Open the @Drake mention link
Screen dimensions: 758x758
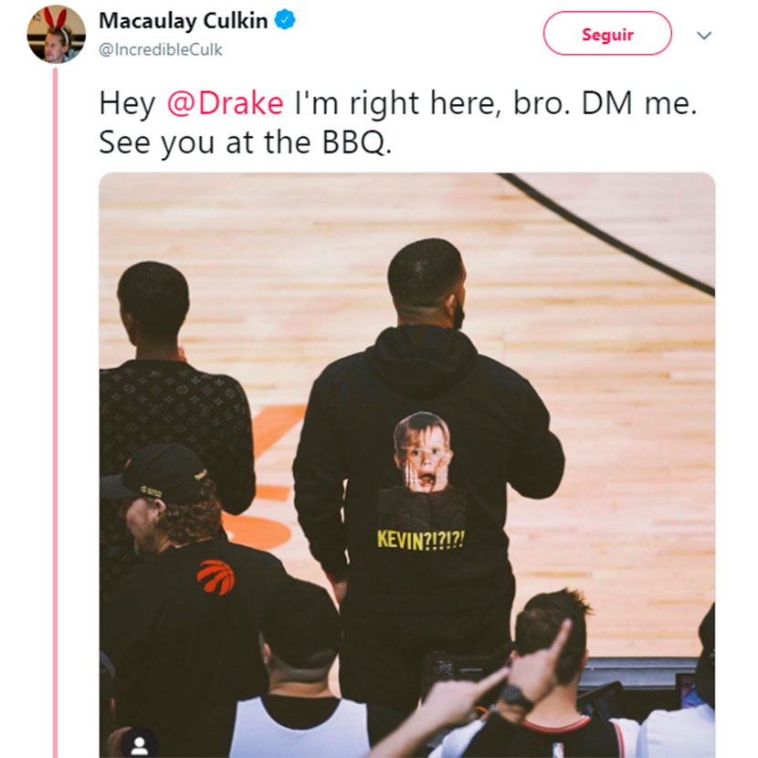[226, 103]
